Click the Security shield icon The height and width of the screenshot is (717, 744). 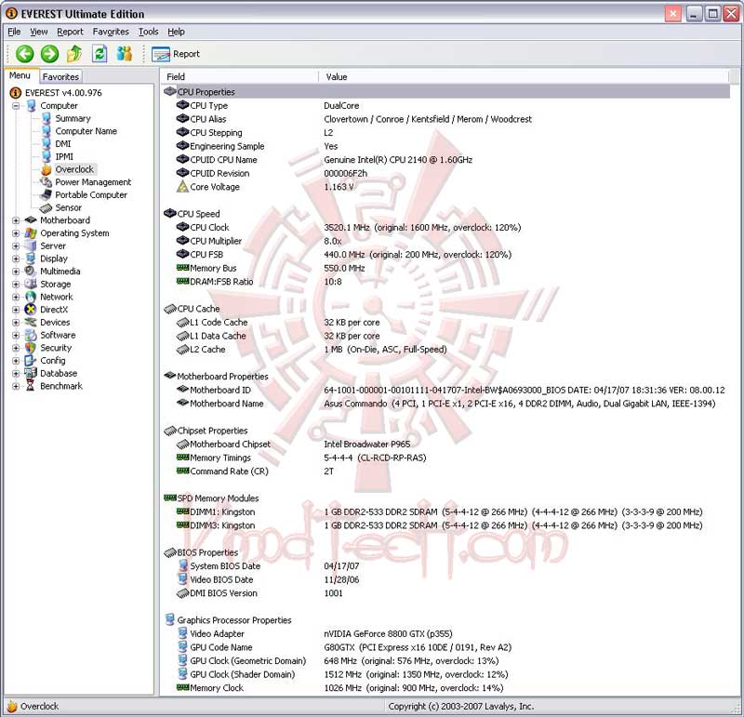point(31,348)
